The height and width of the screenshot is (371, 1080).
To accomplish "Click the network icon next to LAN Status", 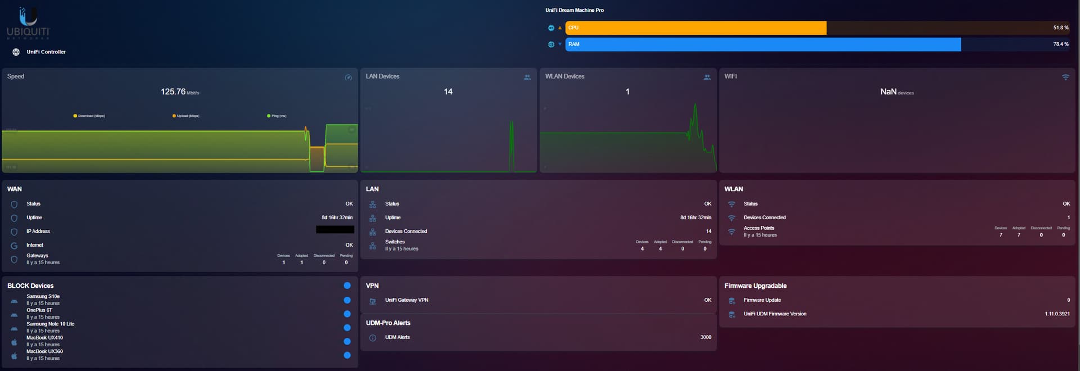I will click(372, 205).
